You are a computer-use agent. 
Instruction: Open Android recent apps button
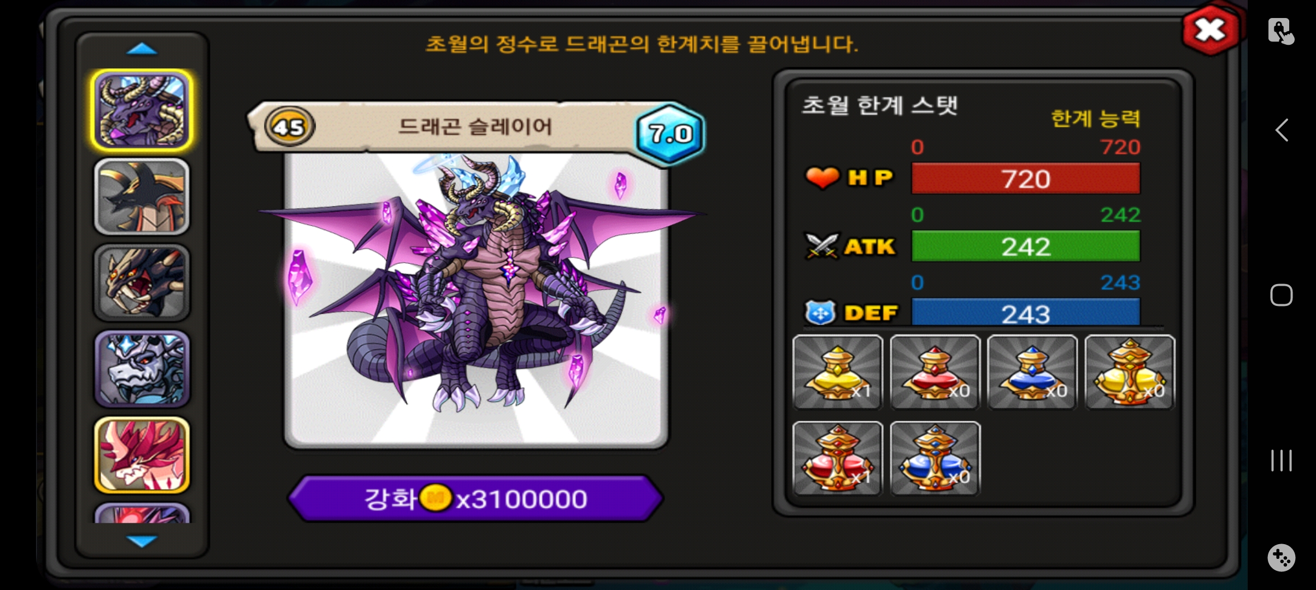click(1281, 460)
